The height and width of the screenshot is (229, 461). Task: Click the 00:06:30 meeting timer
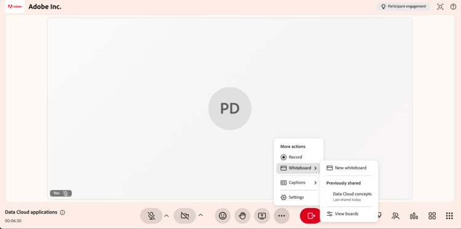coord(13,221)
